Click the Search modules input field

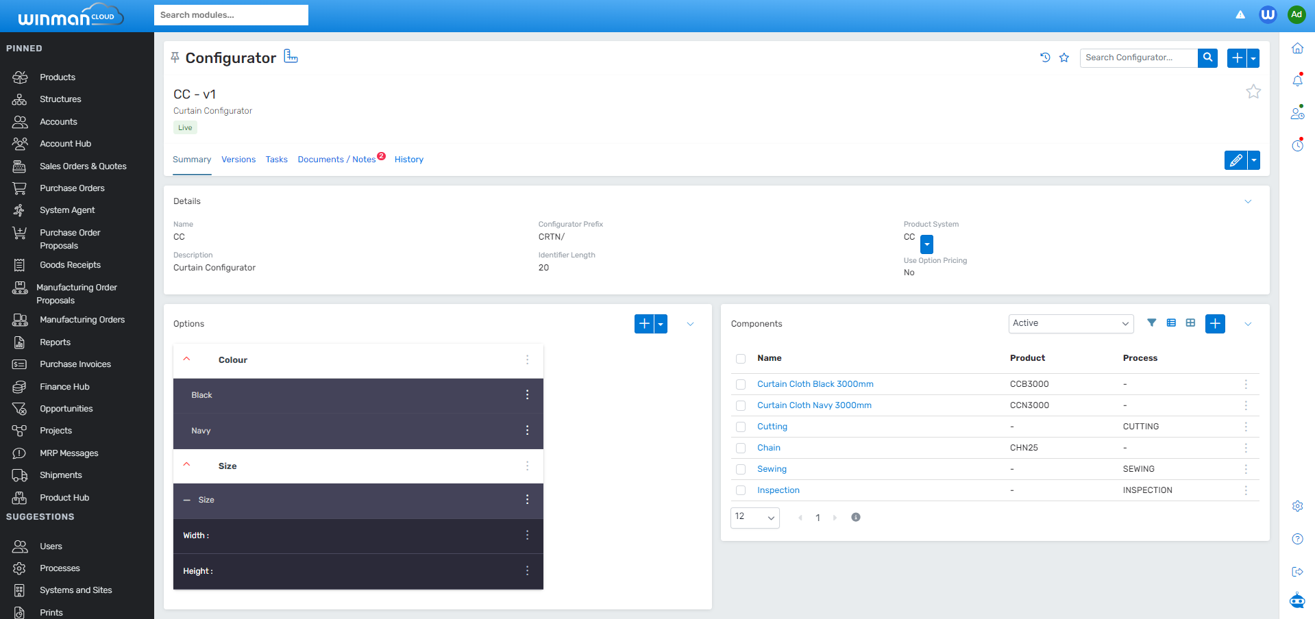231,15
